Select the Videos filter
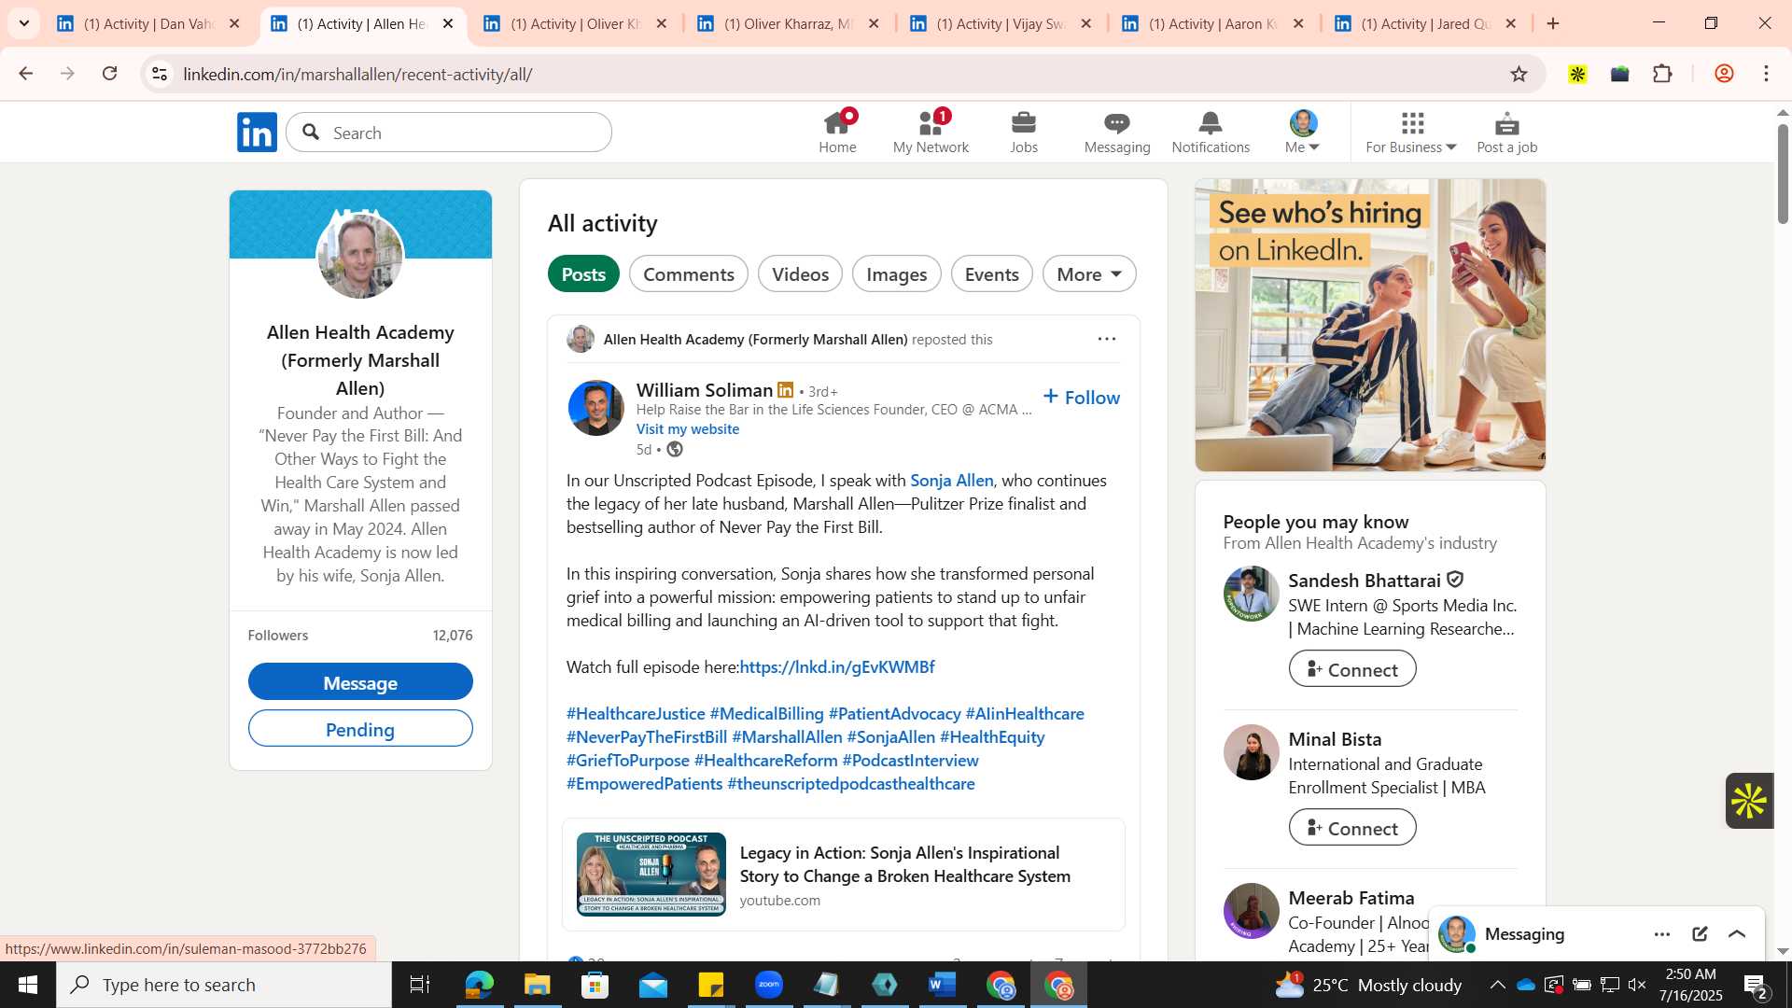The image size is (1792, 1008). (800, 274)
